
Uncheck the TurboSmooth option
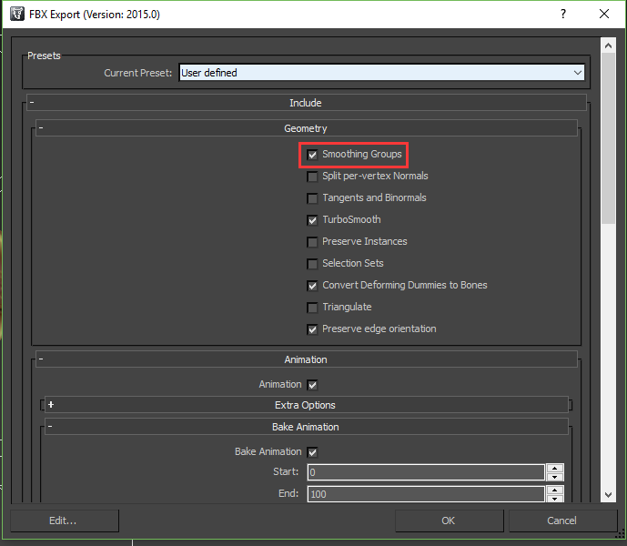click(312, 220)
